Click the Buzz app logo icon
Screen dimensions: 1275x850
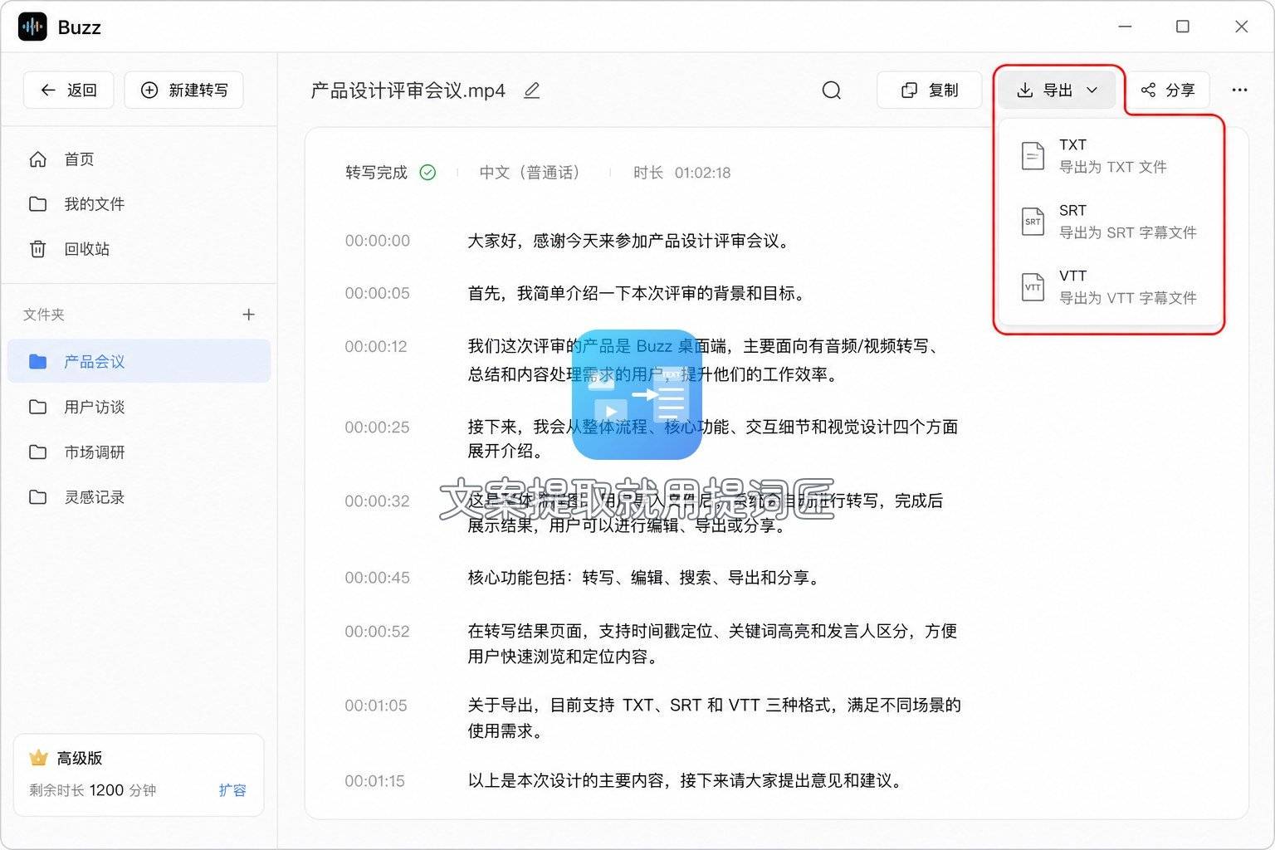33,27
